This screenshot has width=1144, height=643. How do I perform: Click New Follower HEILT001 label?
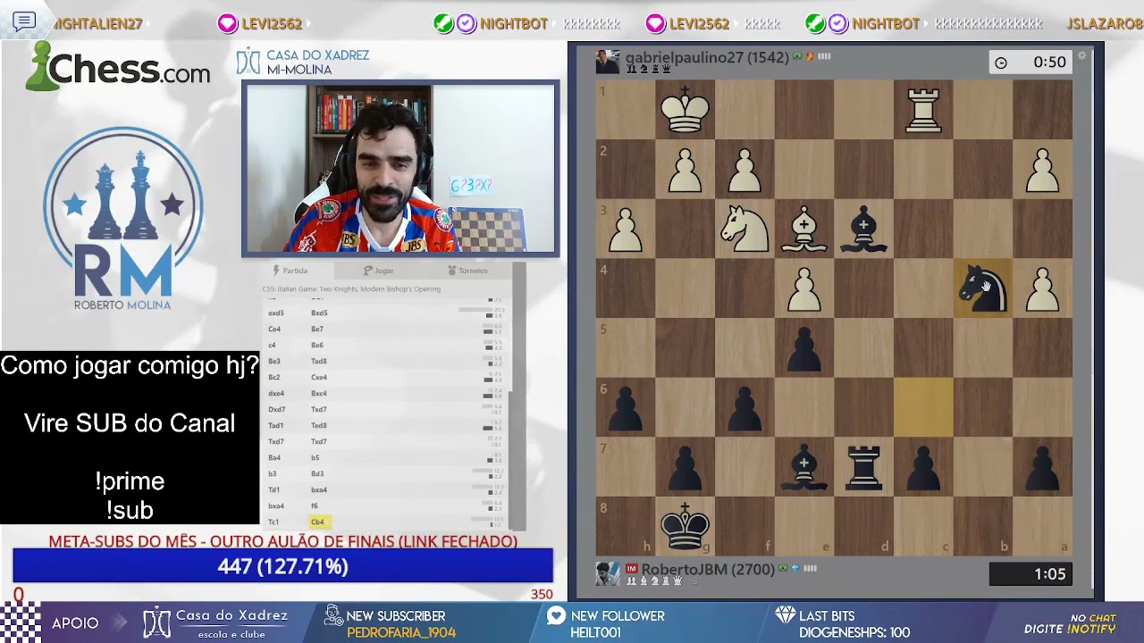coord(607,623)
